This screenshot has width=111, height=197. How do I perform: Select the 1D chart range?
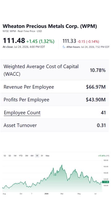[5, 156]
